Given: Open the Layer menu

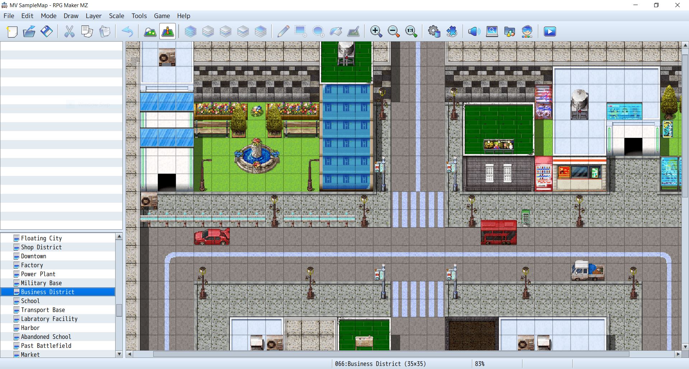Looking at the screenshot, I should (94, 16).
